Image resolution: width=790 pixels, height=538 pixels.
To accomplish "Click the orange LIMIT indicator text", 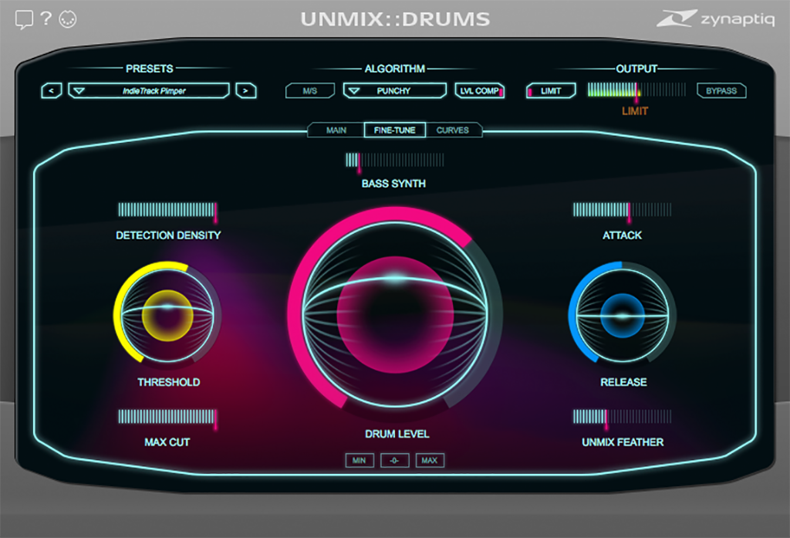I will (x=635, y=111).
